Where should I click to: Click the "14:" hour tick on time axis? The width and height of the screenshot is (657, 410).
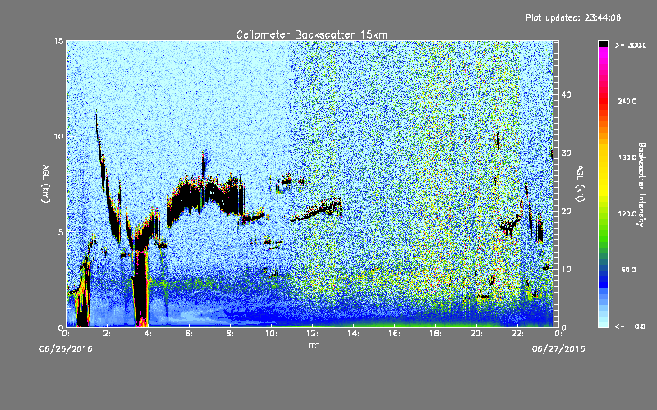pos(354,334)
